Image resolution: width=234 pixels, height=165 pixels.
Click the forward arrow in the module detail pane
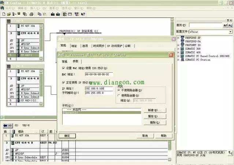10,125
